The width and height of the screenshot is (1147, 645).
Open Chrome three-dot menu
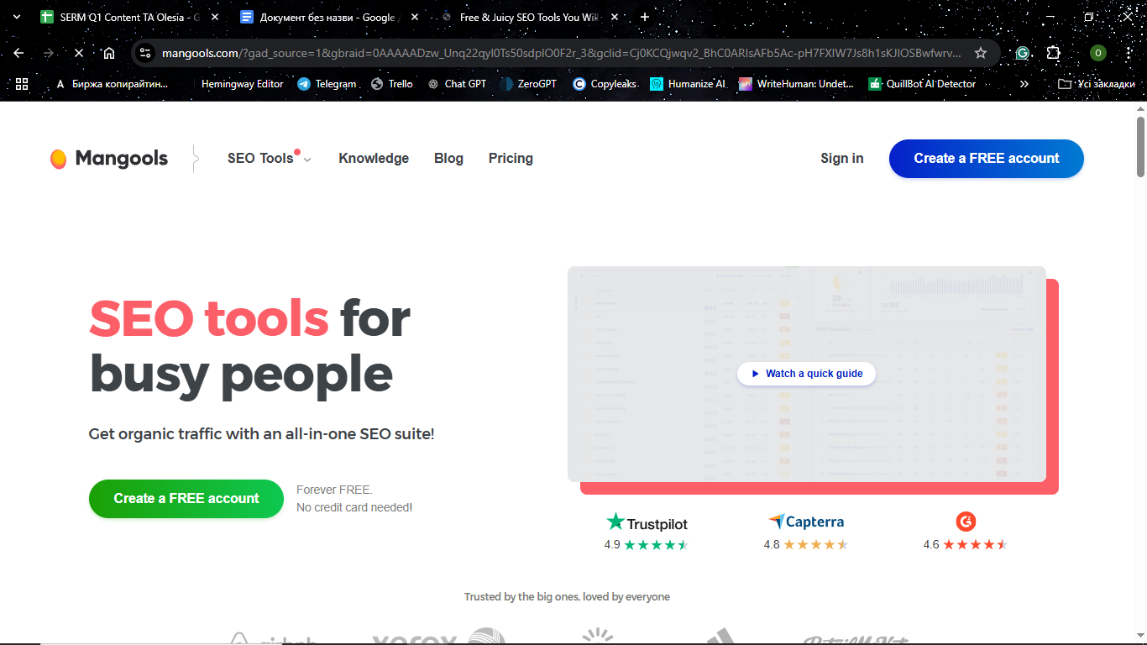1128,53
